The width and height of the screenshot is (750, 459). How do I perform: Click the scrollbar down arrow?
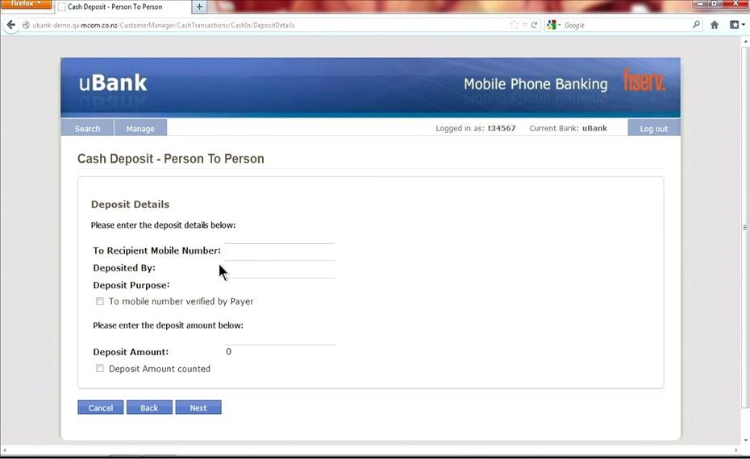click(x=744, y=440)
